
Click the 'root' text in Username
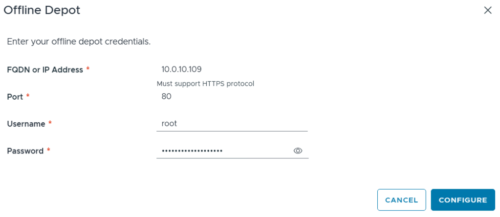point(169,124)
